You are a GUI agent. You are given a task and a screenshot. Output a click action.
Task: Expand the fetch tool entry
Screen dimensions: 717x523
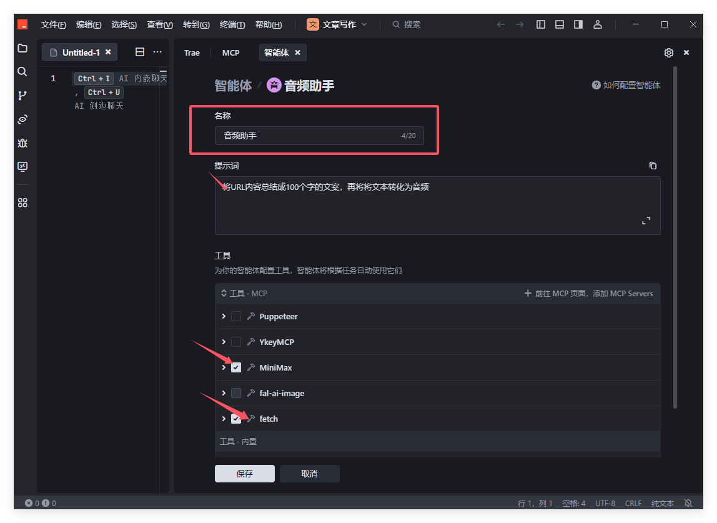(x=224, y=419)
